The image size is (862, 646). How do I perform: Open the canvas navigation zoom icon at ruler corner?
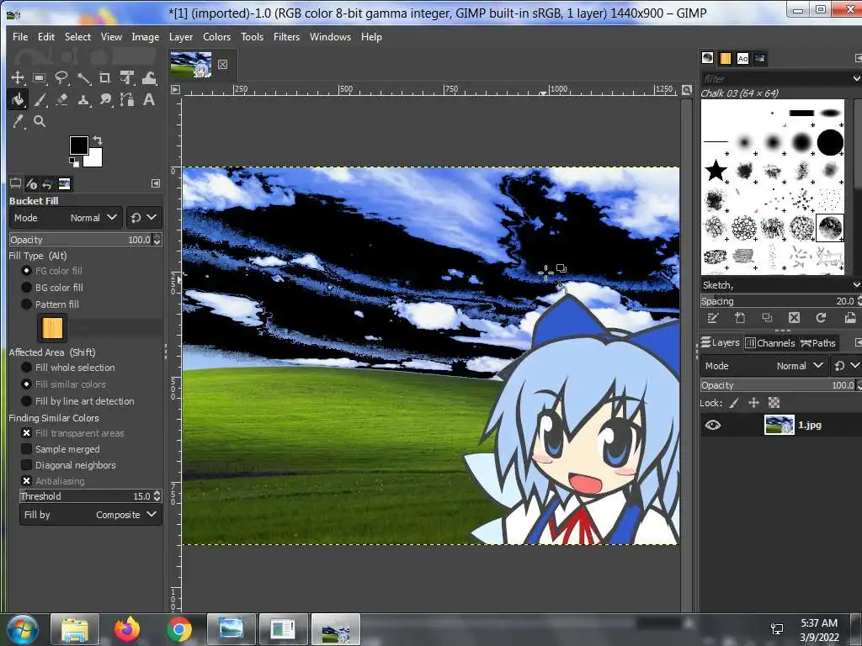coord(687,89)
